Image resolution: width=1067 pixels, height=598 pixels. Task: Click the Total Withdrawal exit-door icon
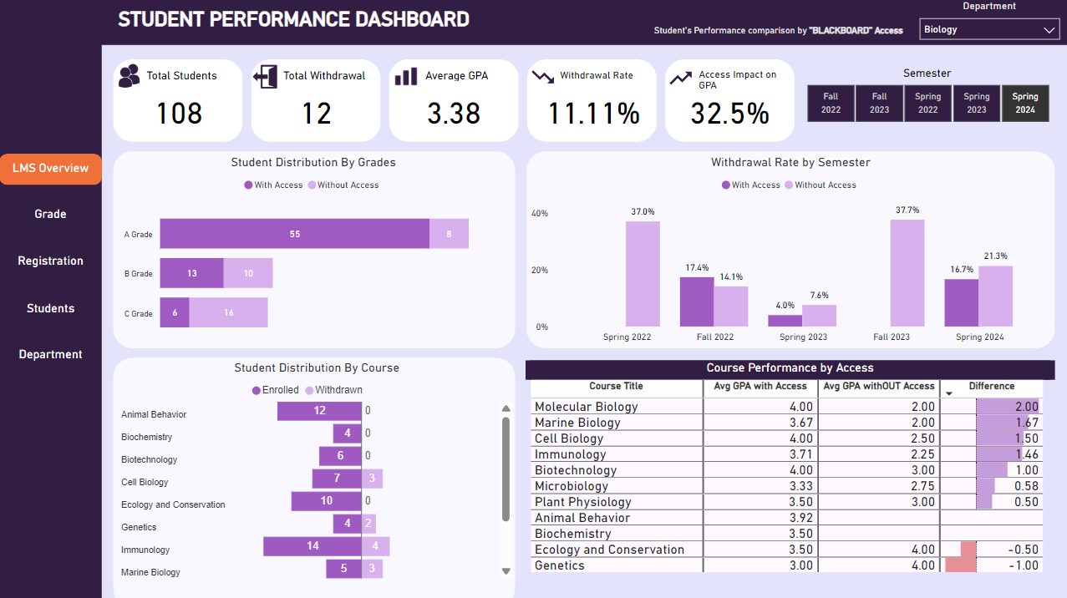point(265,76)
